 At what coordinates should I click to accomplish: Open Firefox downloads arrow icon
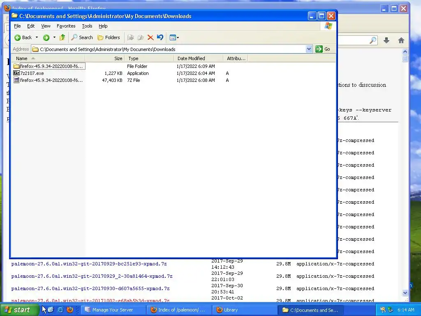(x=386, y=41)
